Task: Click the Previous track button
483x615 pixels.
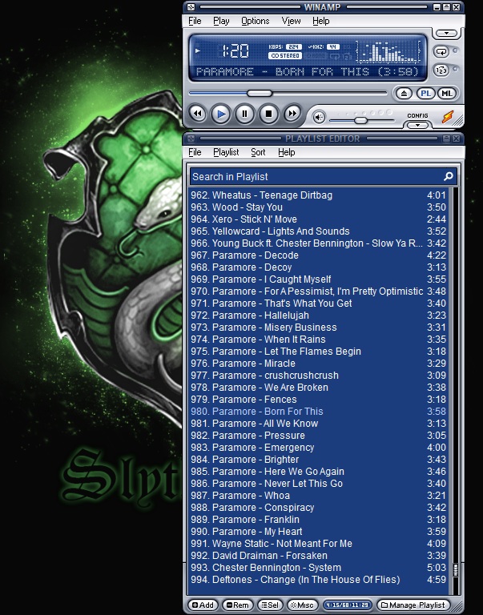Action: pos(198,114)
